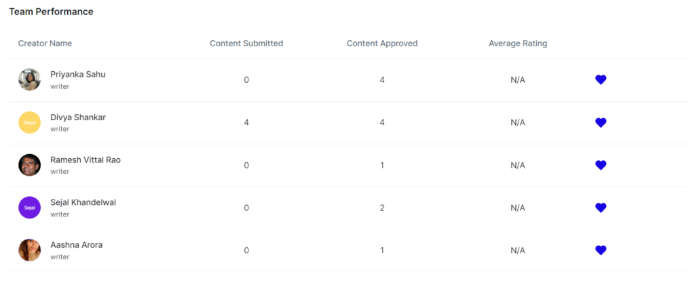The width and height of the screenshot is (695, 281).
Task: Click Sejal Khandelwal's purple avatar
Action: click(x=30, y=208)
